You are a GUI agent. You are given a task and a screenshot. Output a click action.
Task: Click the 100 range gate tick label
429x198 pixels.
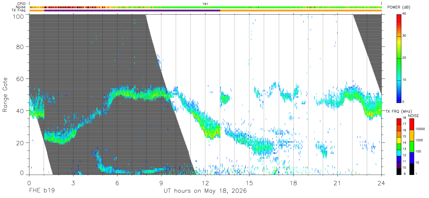coord(19,16)
